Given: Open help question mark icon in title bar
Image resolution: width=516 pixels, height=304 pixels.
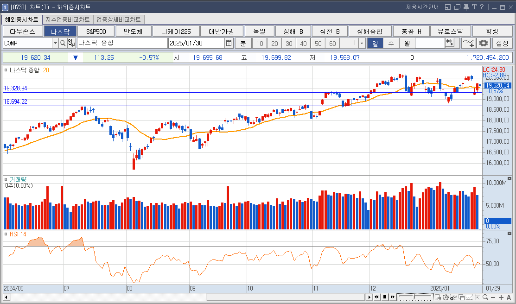Looking at the screenshot, I should 481,7.
